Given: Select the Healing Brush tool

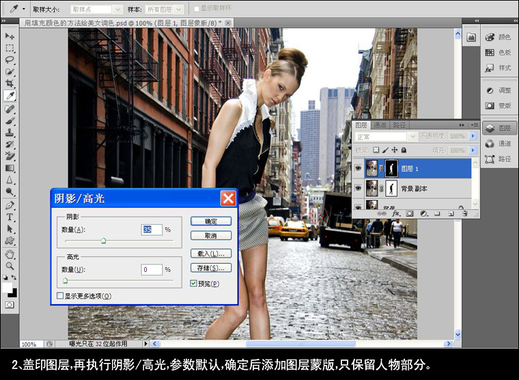Looking at the screenshot, I should (x=10, y=109).
